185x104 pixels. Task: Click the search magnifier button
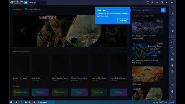click(163, 10)
